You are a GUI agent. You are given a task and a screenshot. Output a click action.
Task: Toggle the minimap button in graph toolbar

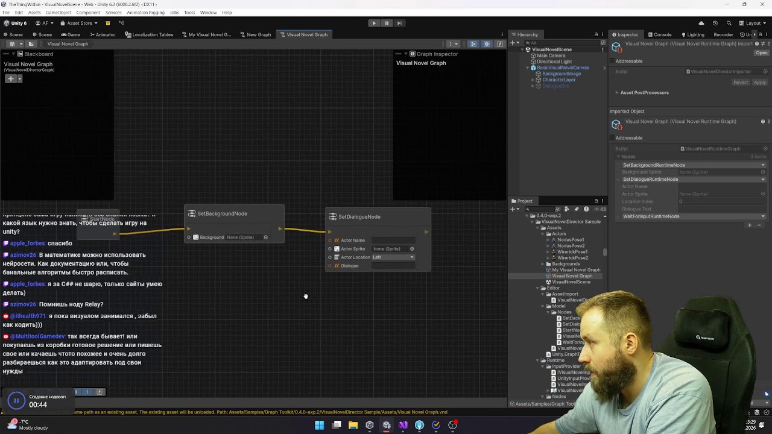click(x=500, y=44)
